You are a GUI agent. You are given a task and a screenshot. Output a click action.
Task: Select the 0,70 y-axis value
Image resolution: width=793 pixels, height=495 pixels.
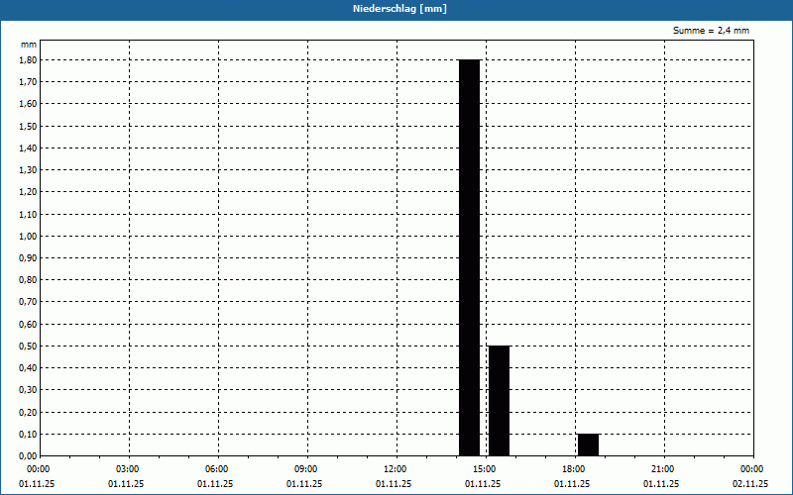[x=28, y=302]
